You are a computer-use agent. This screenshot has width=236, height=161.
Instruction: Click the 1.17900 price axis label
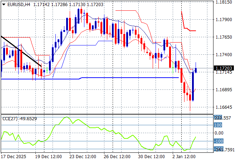224,20
